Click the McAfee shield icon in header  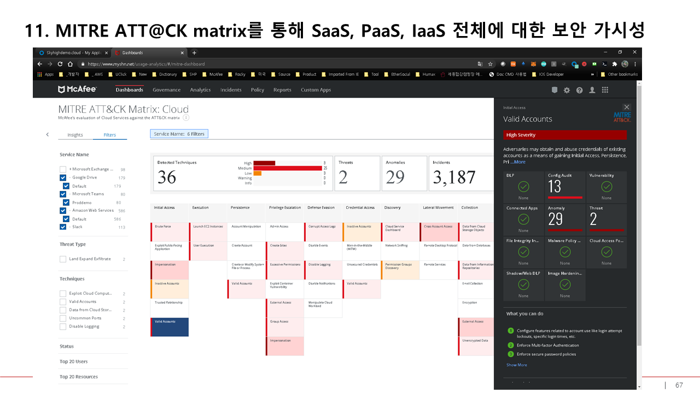tap(554, 90)
